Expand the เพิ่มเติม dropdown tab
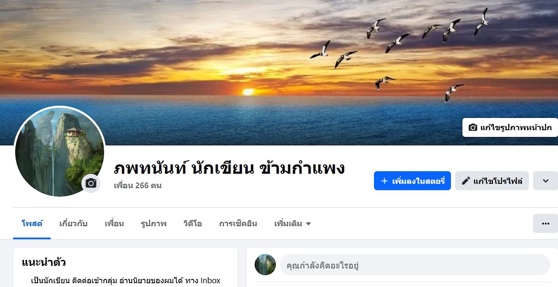Screen dimensions: 558x287 [293, 224]
